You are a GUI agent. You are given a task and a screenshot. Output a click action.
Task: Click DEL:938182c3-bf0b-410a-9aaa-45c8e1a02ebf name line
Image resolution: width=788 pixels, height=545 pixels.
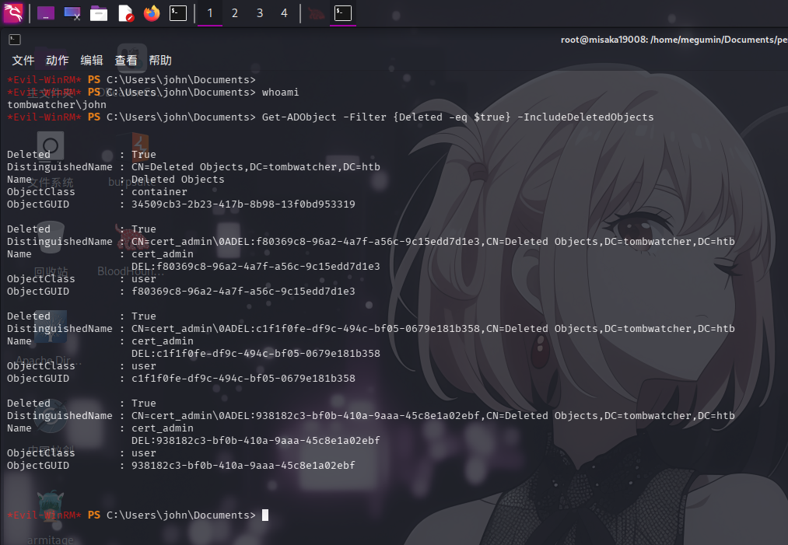pyautogui.click(x=256, y=441)
